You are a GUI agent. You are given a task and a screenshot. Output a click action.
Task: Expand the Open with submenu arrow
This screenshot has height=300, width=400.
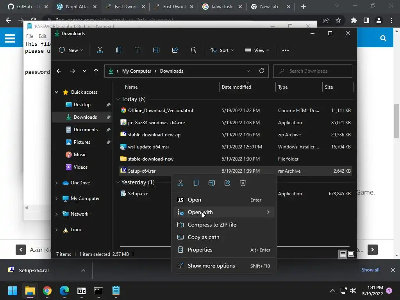click(x=268, y=212)
